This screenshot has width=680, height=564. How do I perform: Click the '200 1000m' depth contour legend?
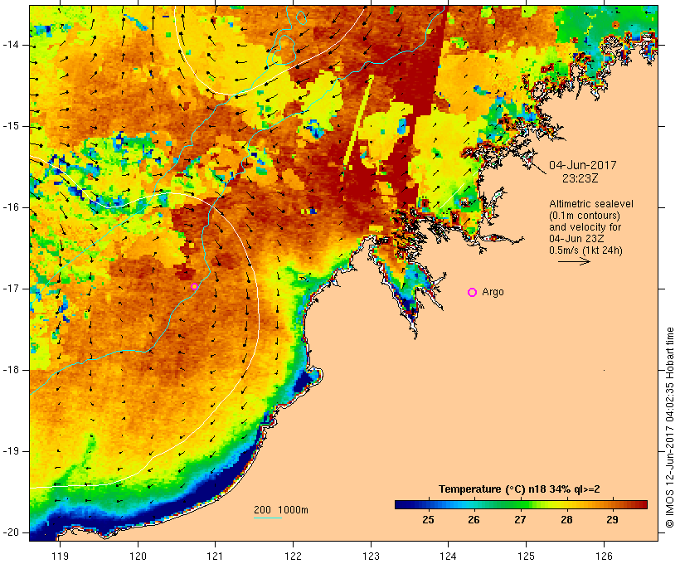[x=281, y=510]
